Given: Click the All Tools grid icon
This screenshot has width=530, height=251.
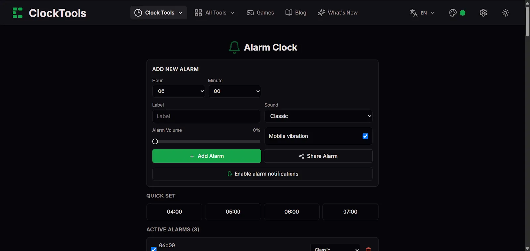Looking at the screenshot, I should click(198, 13).
